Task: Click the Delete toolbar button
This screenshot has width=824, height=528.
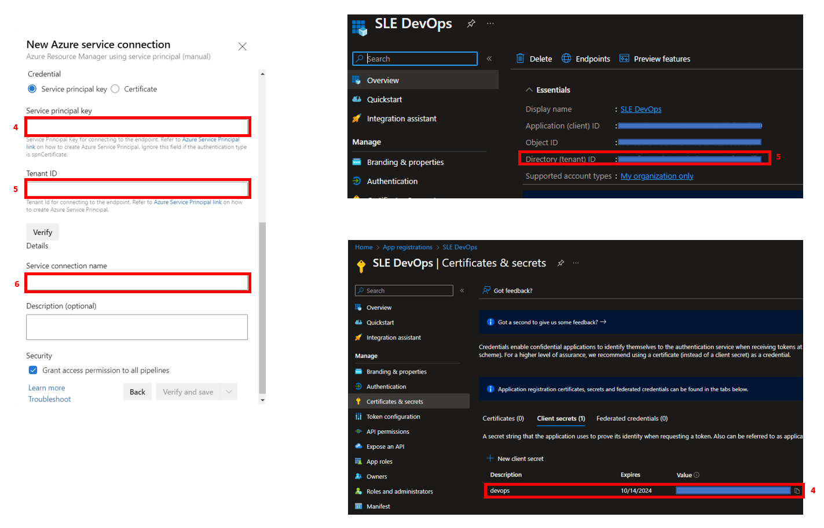Action: pos(534,58)
